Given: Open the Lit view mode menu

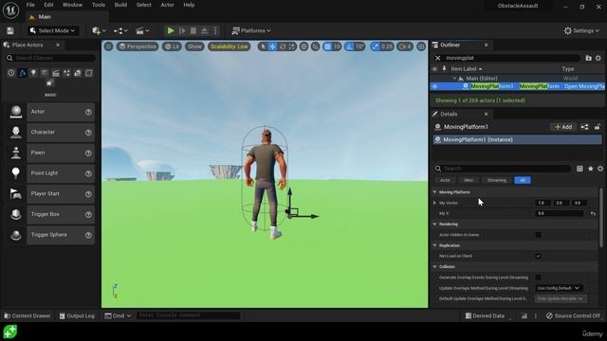Looking at the screenshot, I should pos(172,46).
